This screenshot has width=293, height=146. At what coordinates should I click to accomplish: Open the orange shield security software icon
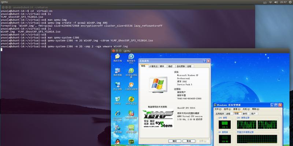click(x=131, y=86)
